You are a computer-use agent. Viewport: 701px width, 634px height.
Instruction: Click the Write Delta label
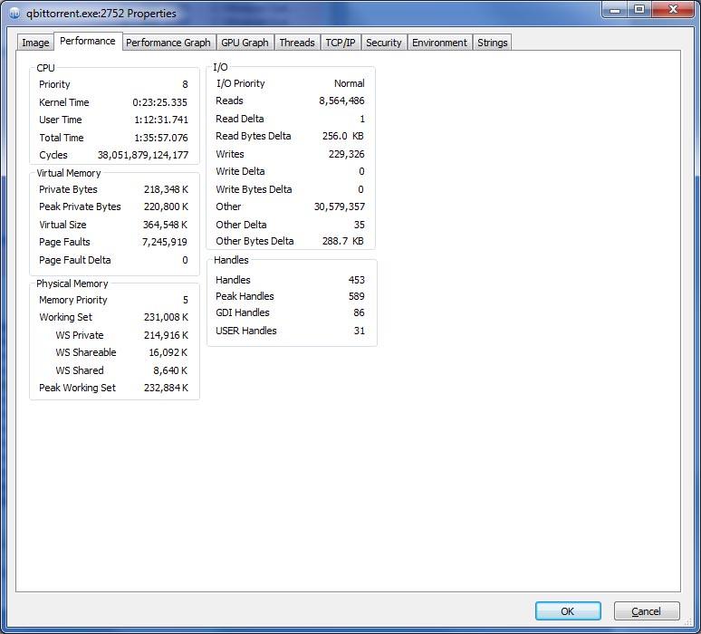point(240,172)
